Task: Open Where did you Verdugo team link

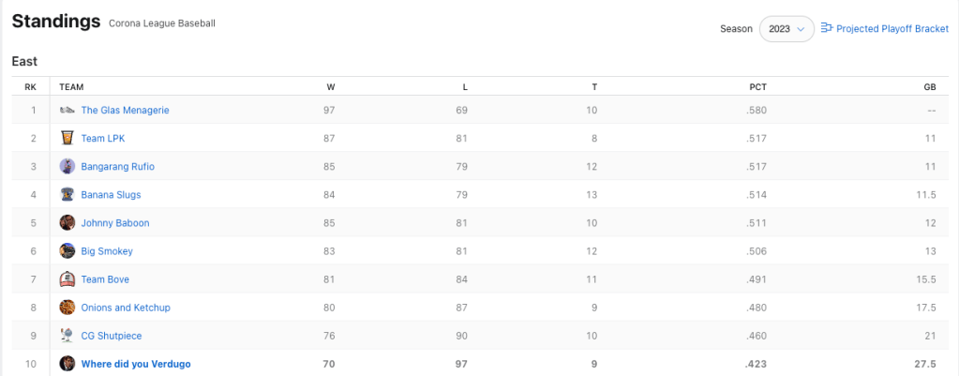Action: click(x=136, y=364)
